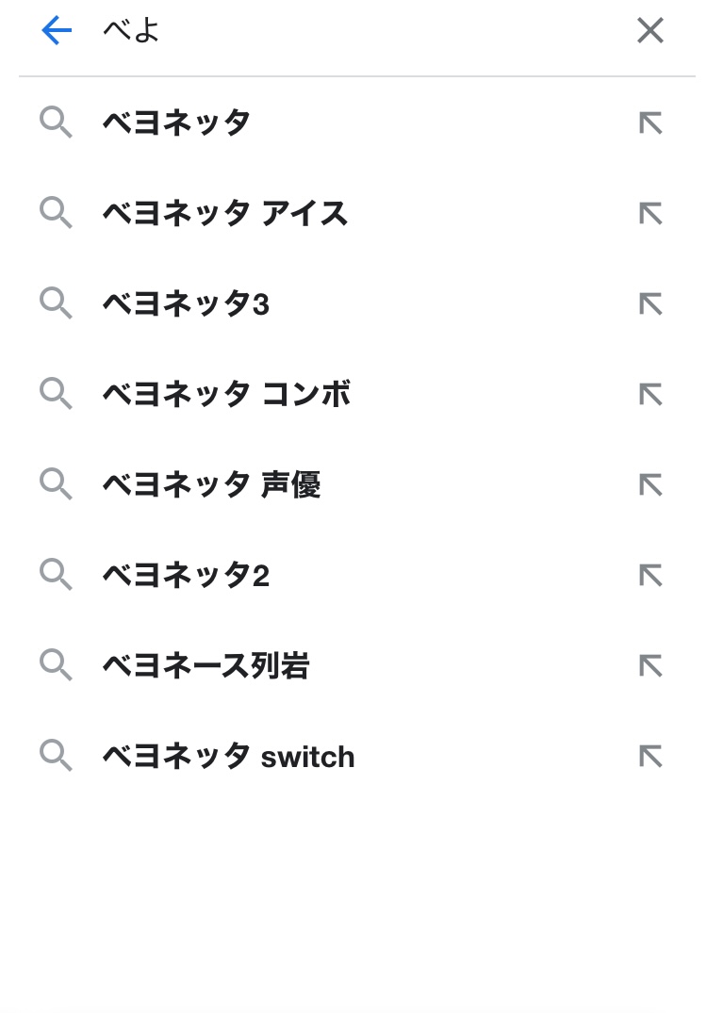
Task: Select the ベヨネッタ2 suggestion
Action: pyautogui.click(x=186, y=575)
